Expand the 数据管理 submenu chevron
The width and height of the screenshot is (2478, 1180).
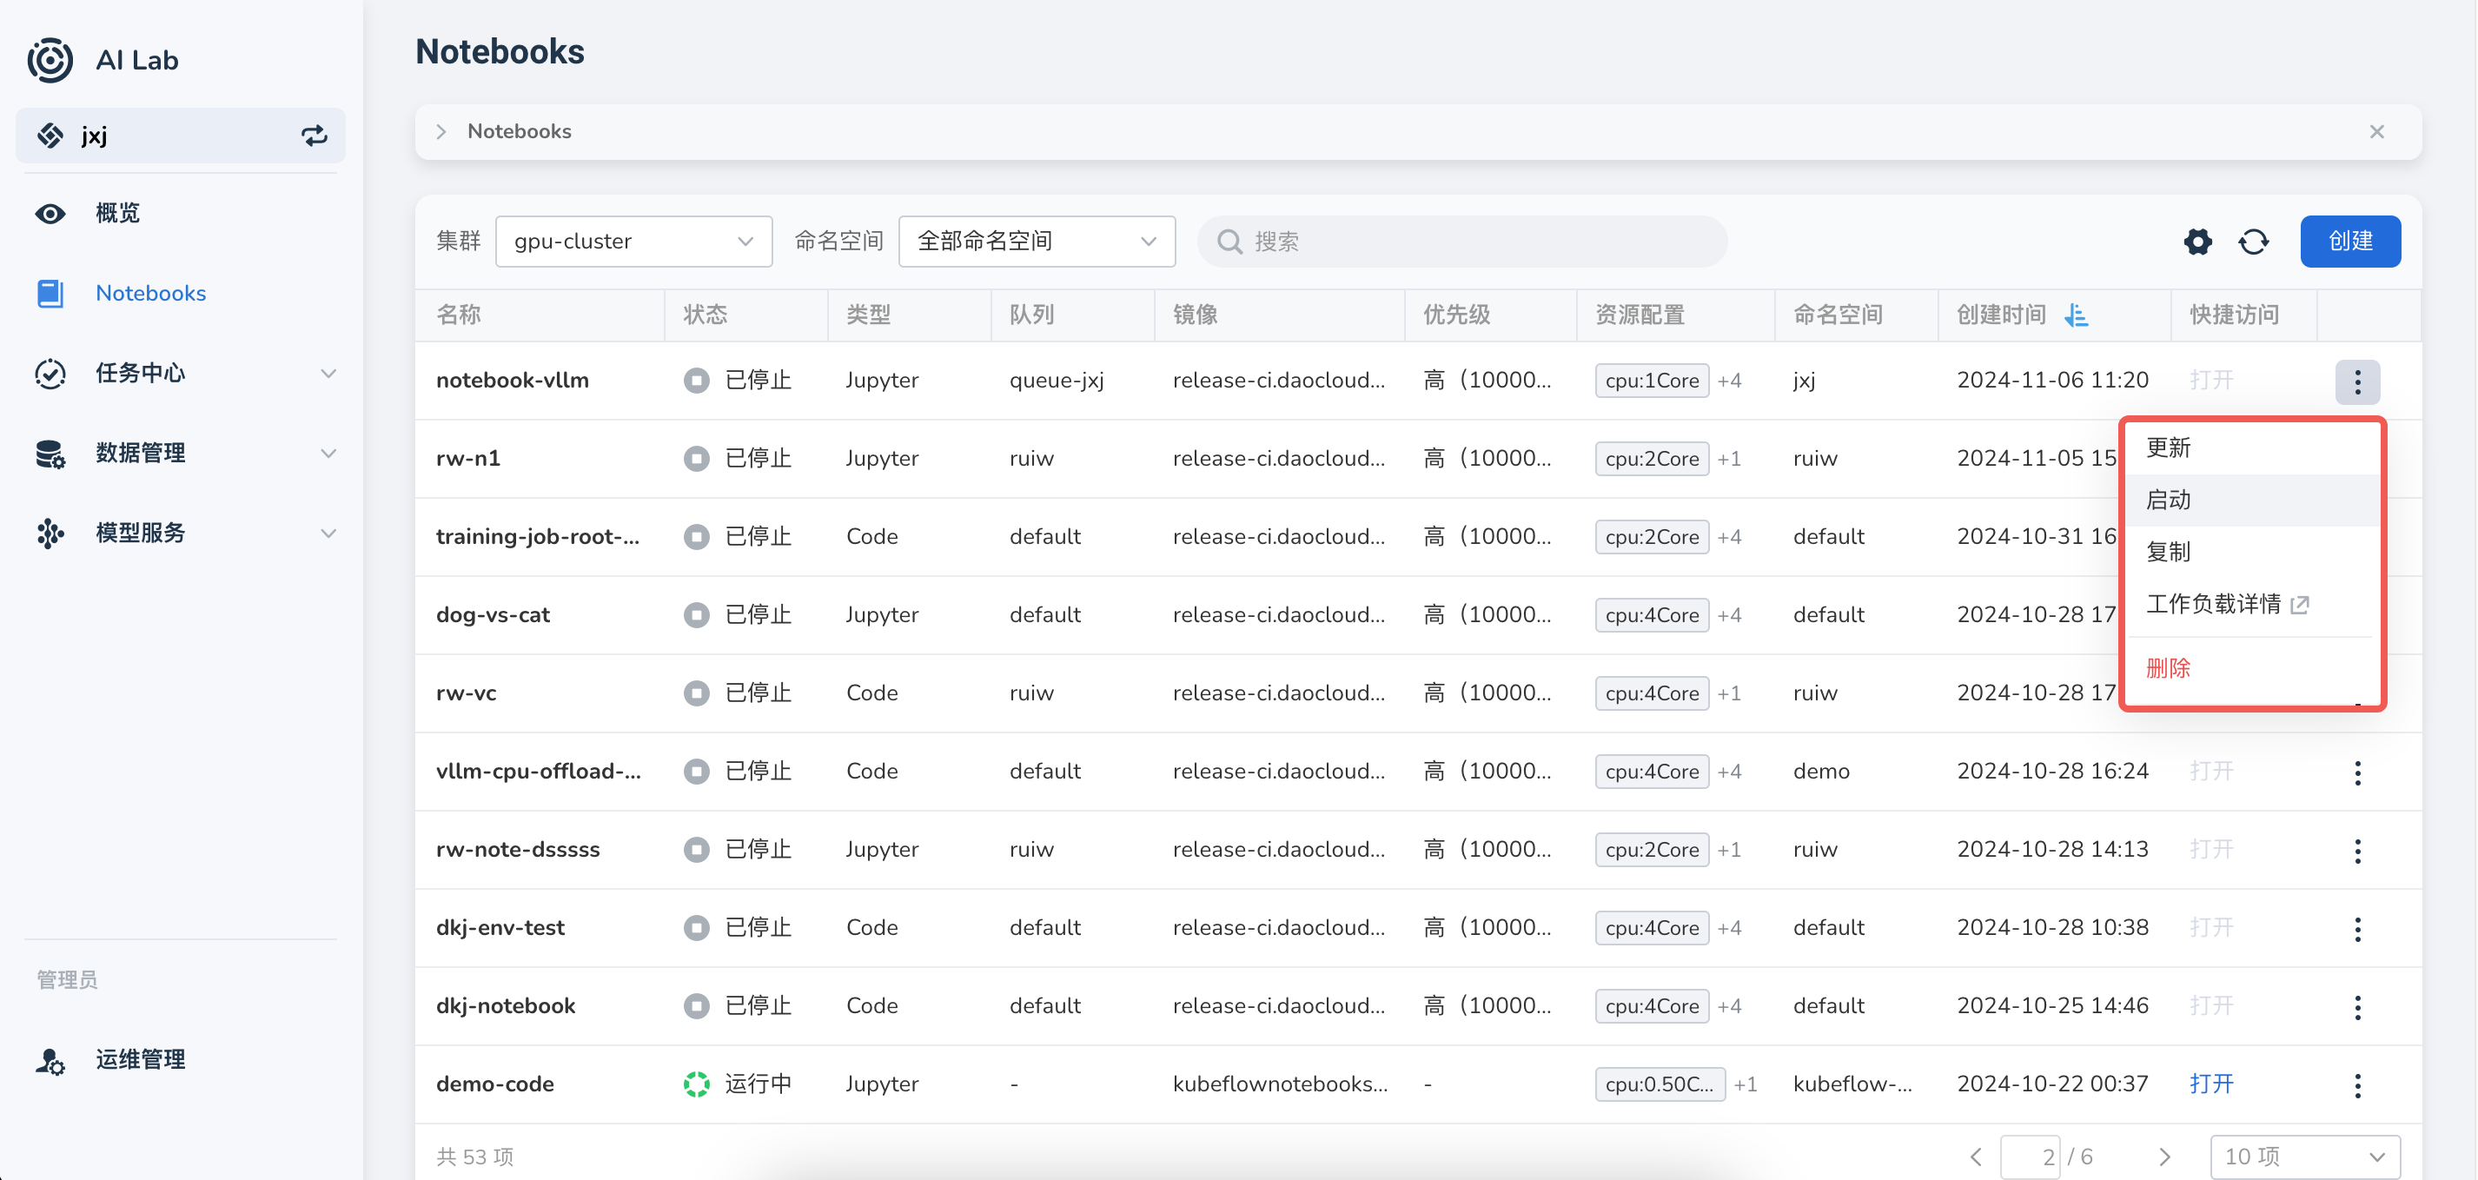(x=328, y=453)
